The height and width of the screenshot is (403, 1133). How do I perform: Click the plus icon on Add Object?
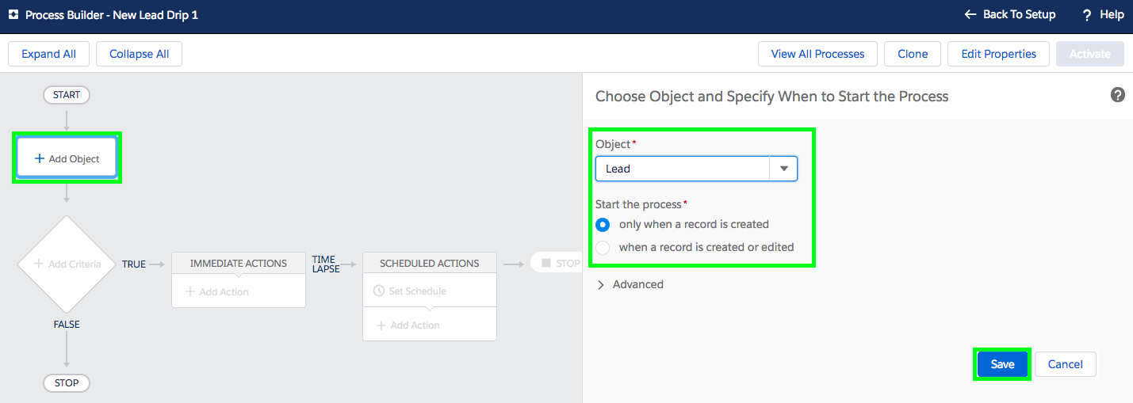click(39, 158)
